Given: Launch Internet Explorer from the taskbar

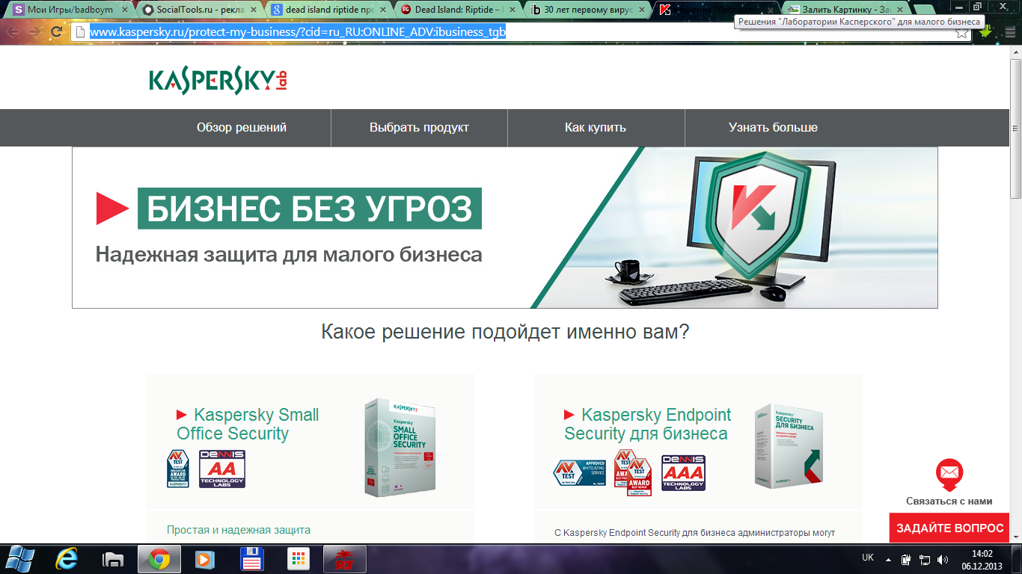Looking at the screenshot, I should (x=67, y=559).
